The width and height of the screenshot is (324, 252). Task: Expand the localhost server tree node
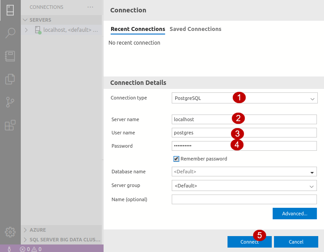pyautogui.click(x=26, y=30)
